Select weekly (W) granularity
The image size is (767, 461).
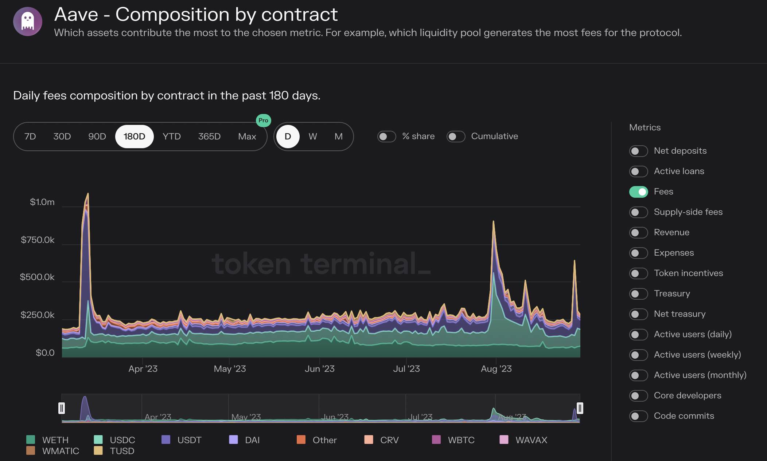(313, 137)
